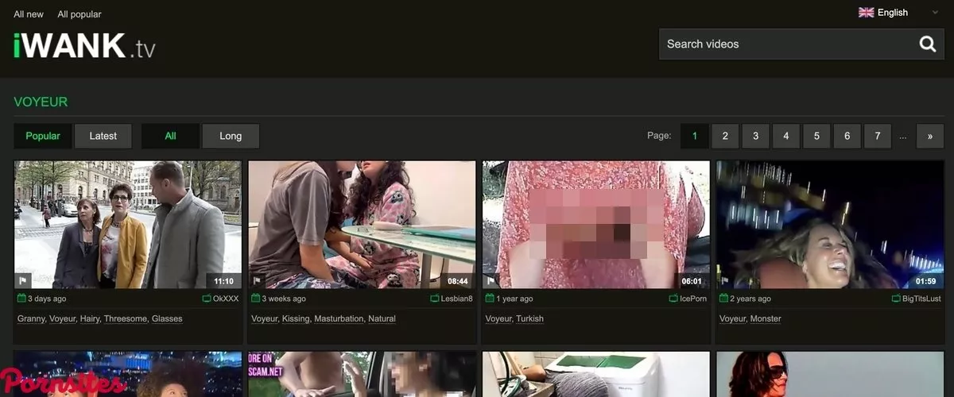Open the 'All new' top menu link

pyautogui.click(x=29, y=14)
